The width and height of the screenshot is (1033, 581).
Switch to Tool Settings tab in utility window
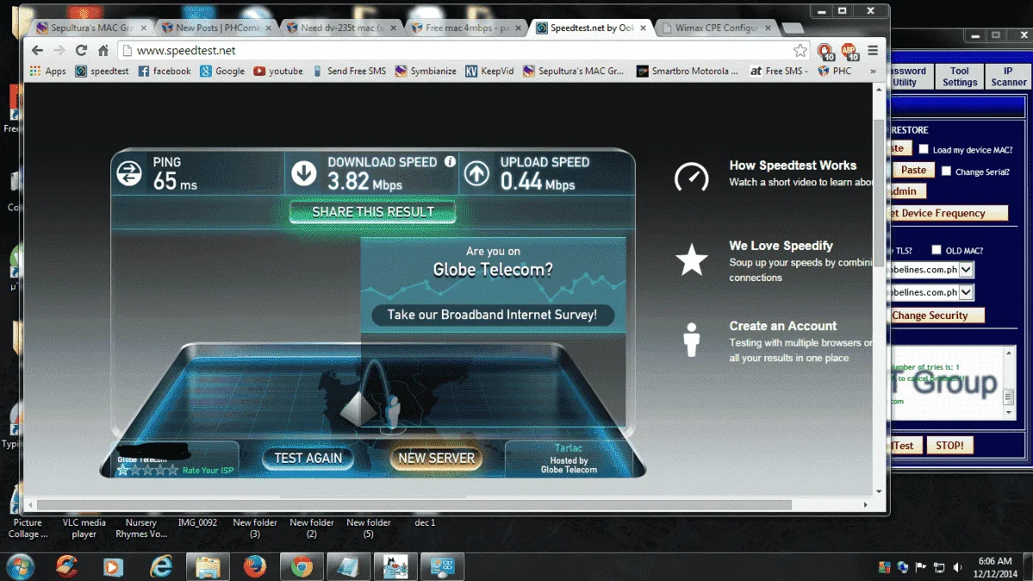point(959,77)
